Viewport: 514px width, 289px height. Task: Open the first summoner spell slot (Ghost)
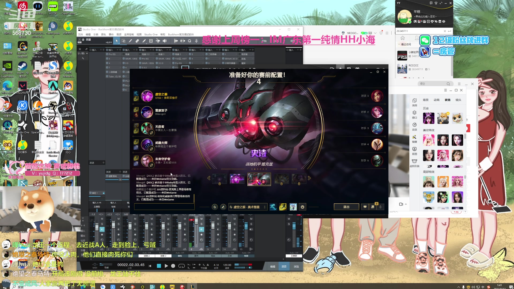(273, 207)
